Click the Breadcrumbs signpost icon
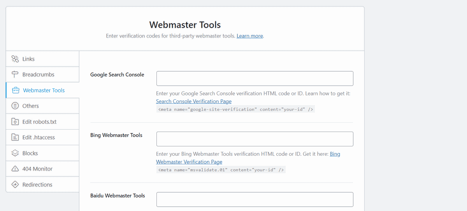 (15, 74)
